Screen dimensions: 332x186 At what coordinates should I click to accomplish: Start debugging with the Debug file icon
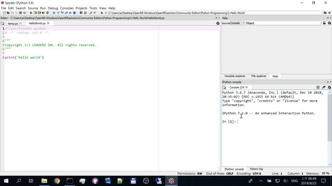54,13
